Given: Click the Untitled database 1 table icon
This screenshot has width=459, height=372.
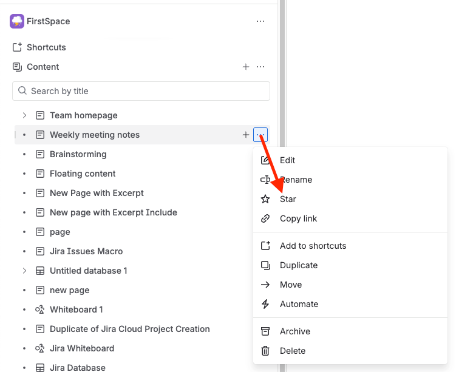Looking at the screenshot, I should (40, 271).
